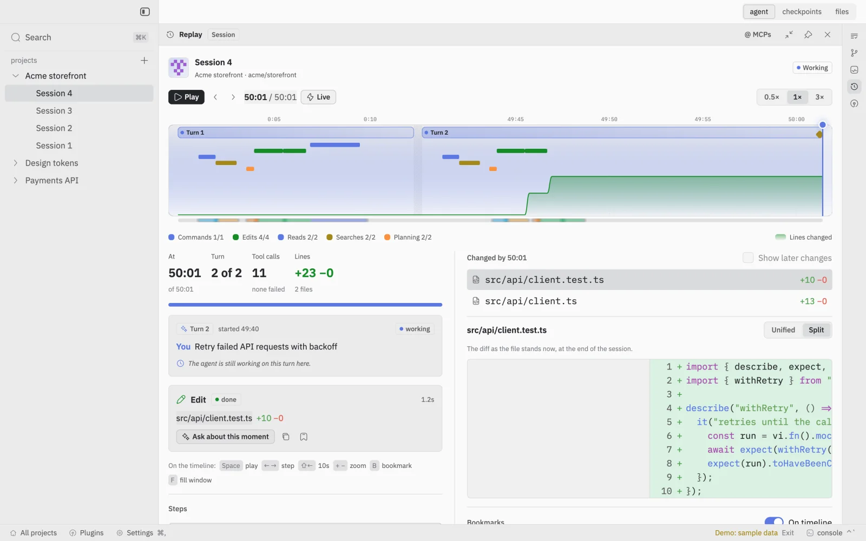Bookmark this moment with the bookmark icon
This screenshot has width=866, height=541.
click(x=304, y=437)
